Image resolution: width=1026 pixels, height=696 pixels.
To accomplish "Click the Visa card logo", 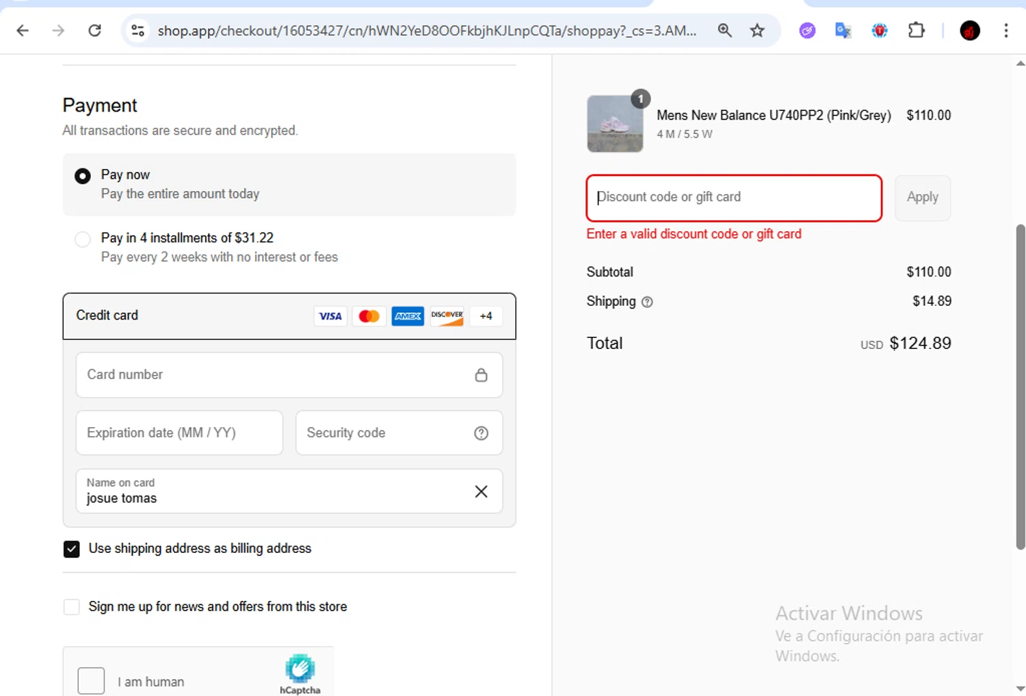I will tap(330, 316).
